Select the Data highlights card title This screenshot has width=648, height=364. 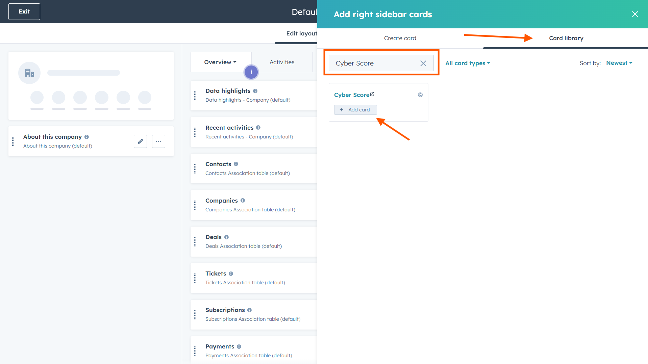pos(228,91)
